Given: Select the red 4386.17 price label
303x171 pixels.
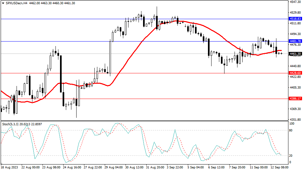Looking at the screenshot, I should tap(295, 98).
